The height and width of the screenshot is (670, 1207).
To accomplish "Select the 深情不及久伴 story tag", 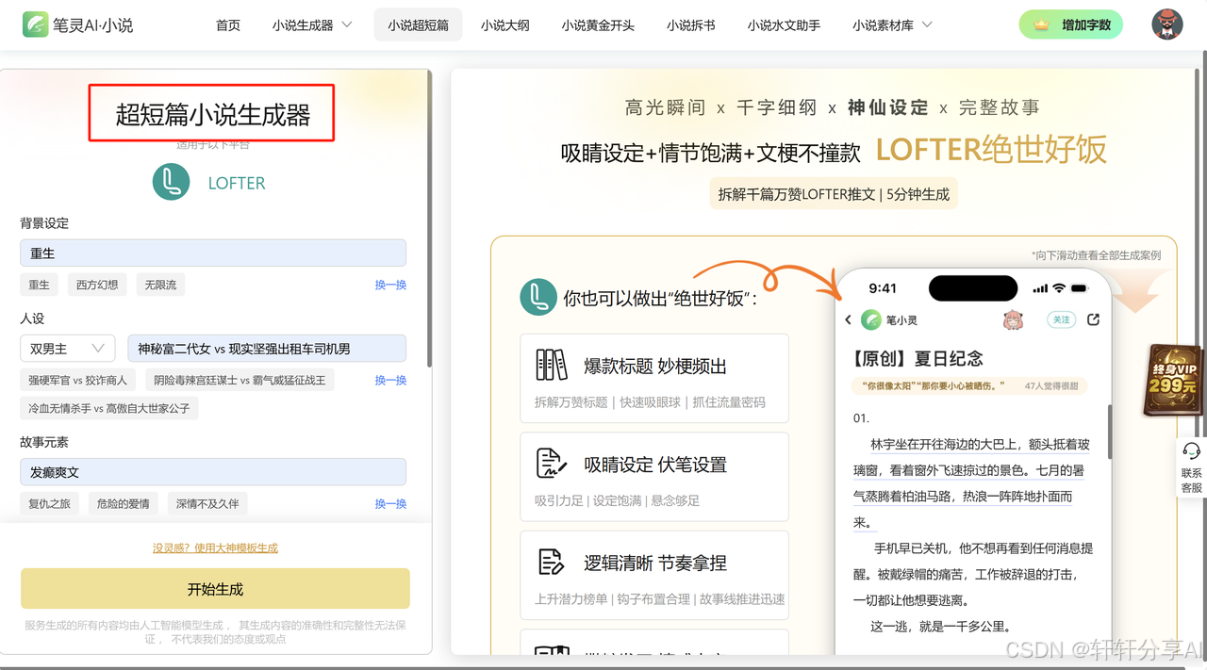I will [207, 503].
